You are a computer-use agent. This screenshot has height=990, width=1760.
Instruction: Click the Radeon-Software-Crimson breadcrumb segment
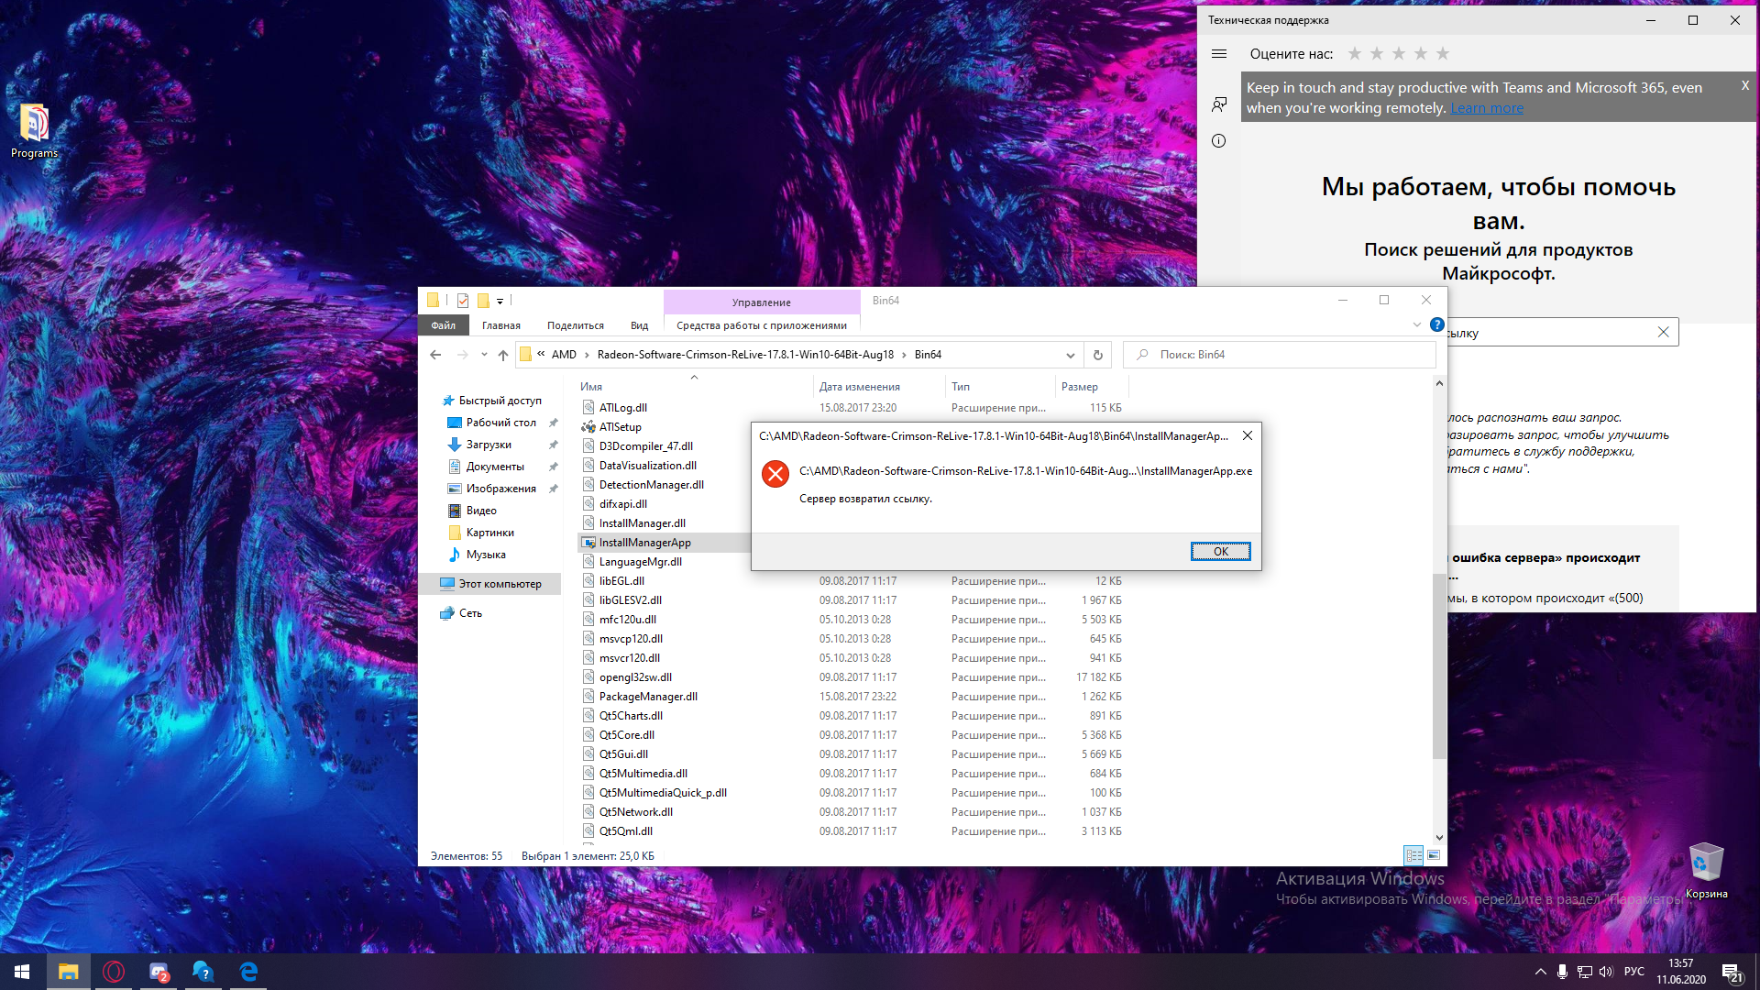[744, 355]
